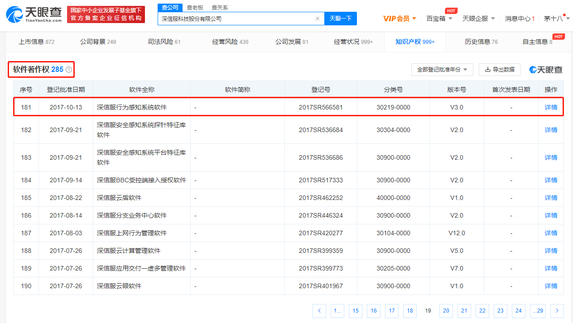Switch to the 经营状况 tab
Image resolution: width=573 pixels, height=323 pixels.
[x=353, y=42]
